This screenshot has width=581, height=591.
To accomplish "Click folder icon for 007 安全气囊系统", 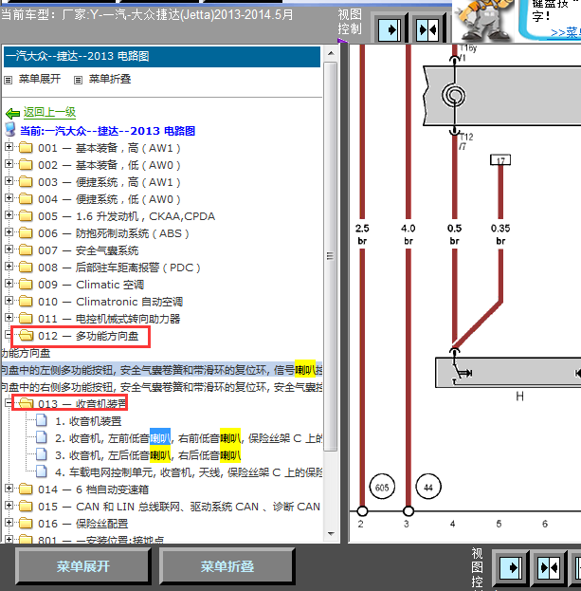I will [x=26, y=249].
